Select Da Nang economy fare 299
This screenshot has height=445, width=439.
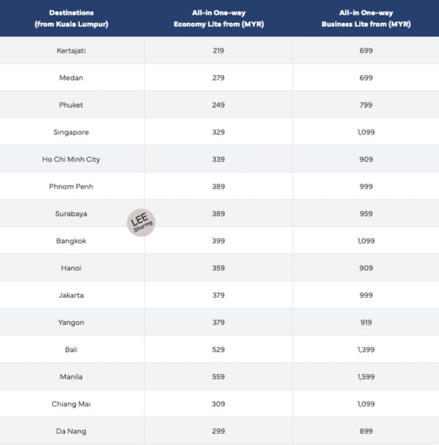(x=218, y=431)
